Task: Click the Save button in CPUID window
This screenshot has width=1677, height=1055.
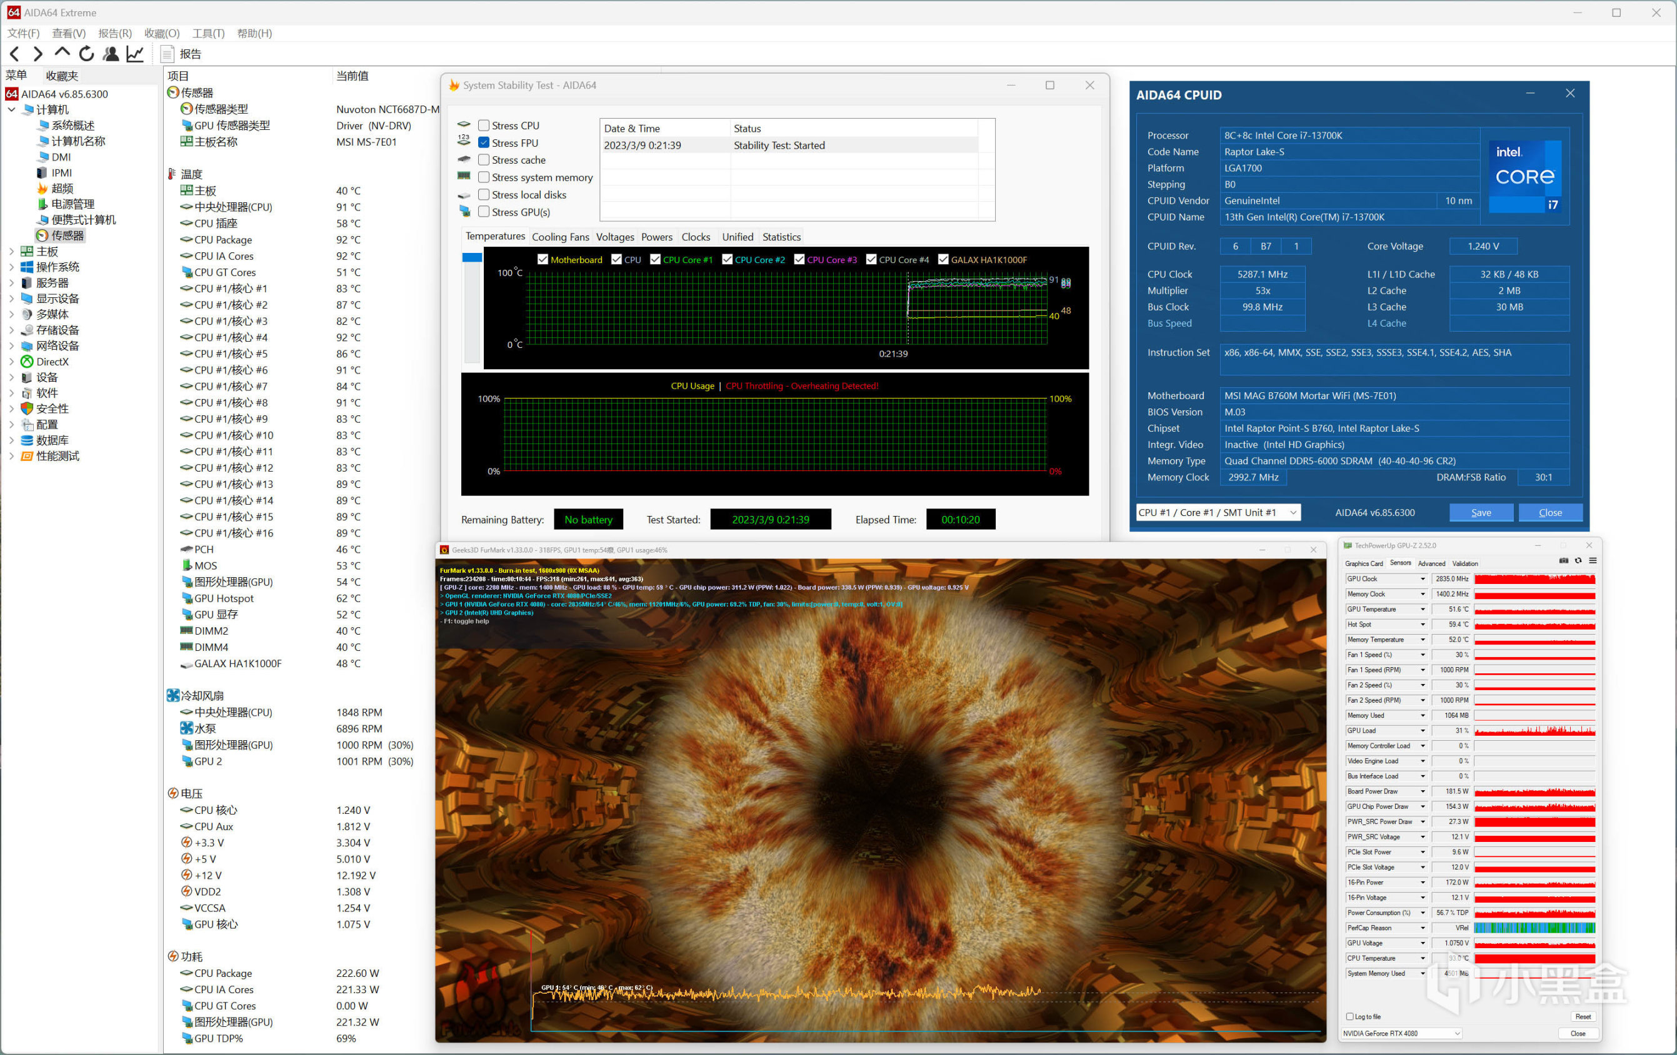Action: click(x=1481, y=512)
